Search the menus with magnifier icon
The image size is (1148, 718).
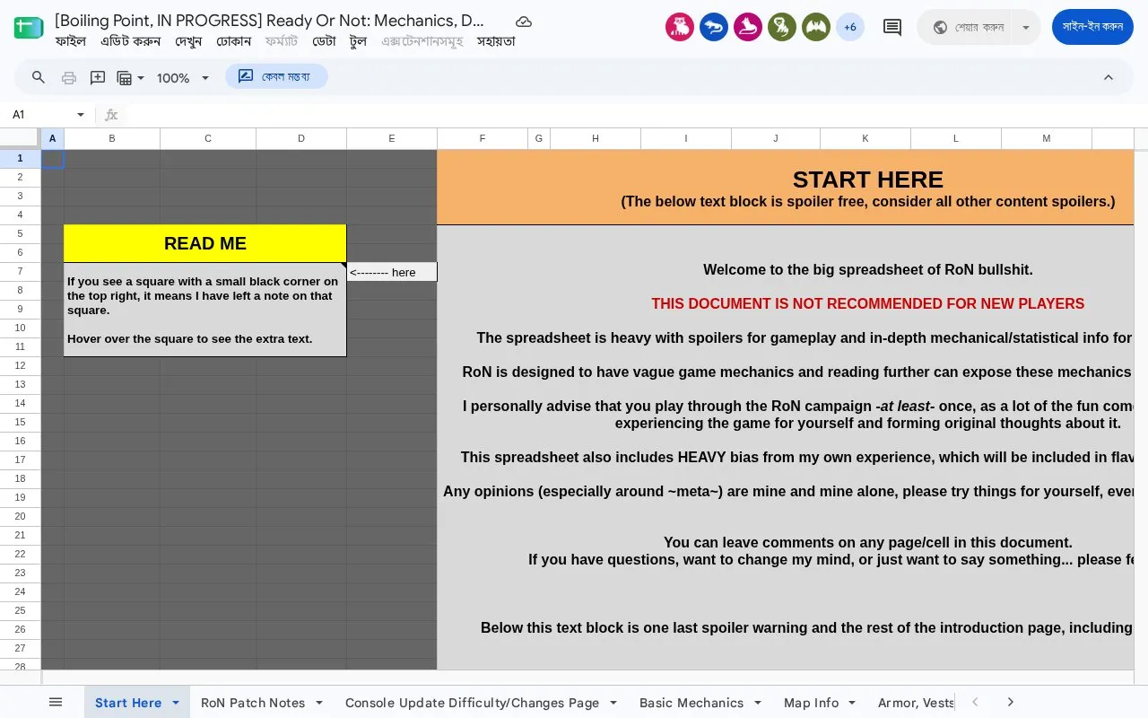[39, 77]
